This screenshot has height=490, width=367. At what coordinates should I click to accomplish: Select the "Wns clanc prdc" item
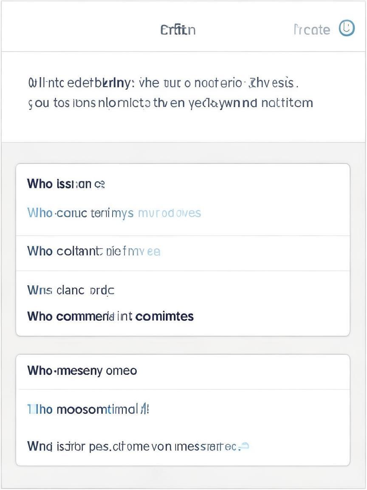pyautogui.click(x=71, y=290)
